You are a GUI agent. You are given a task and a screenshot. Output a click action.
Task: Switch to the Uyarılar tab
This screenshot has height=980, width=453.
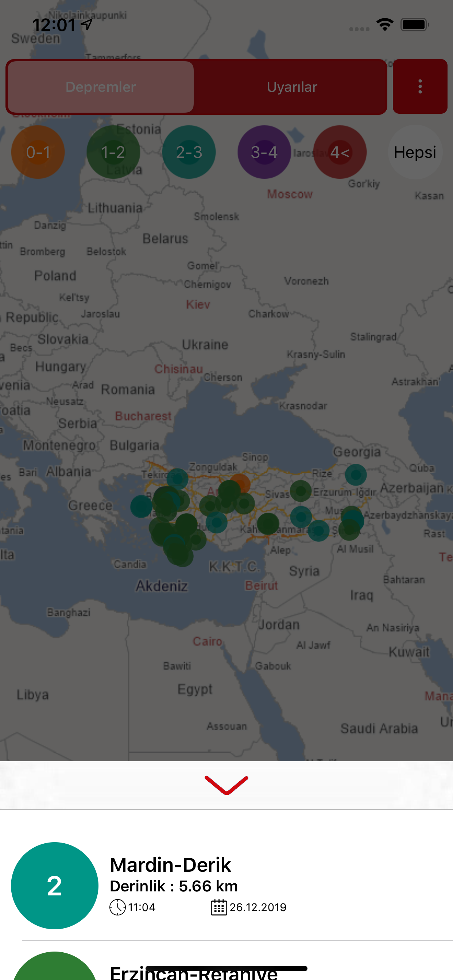[292, 87]
